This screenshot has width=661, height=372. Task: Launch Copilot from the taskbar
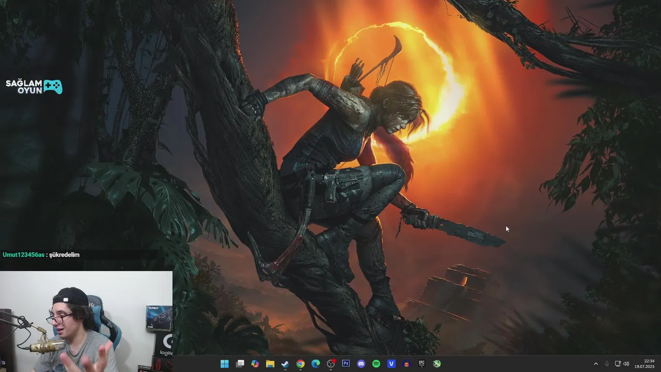pos(255,364)
